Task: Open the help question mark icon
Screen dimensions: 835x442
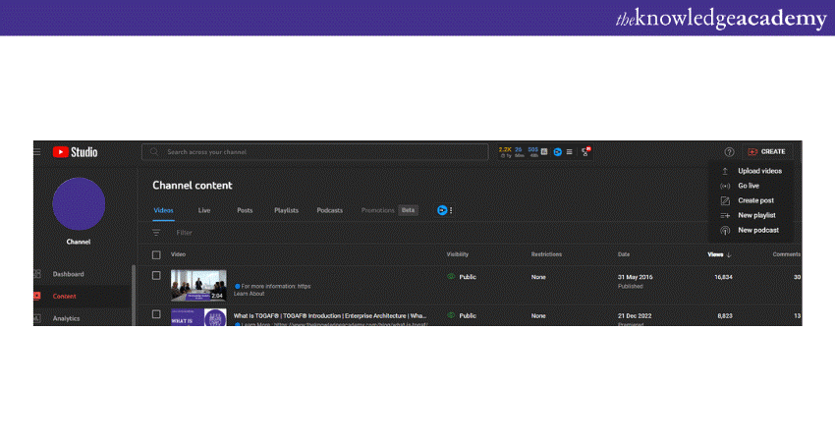Action: (729, 152)
